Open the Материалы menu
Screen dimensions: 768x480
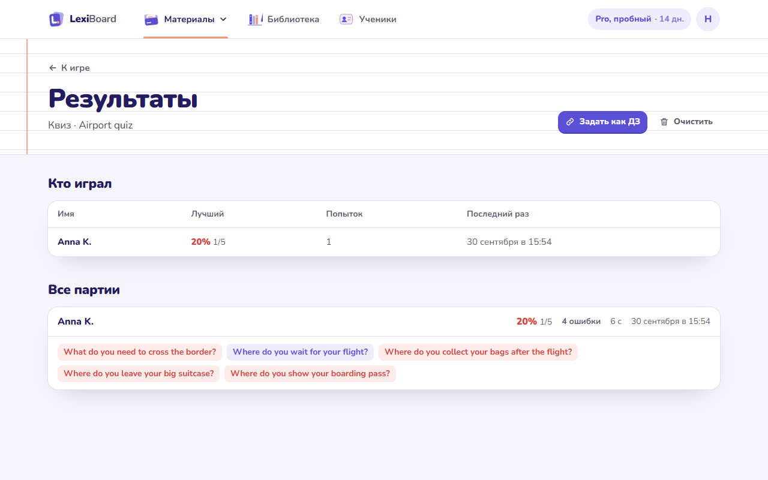pos(185,19)
